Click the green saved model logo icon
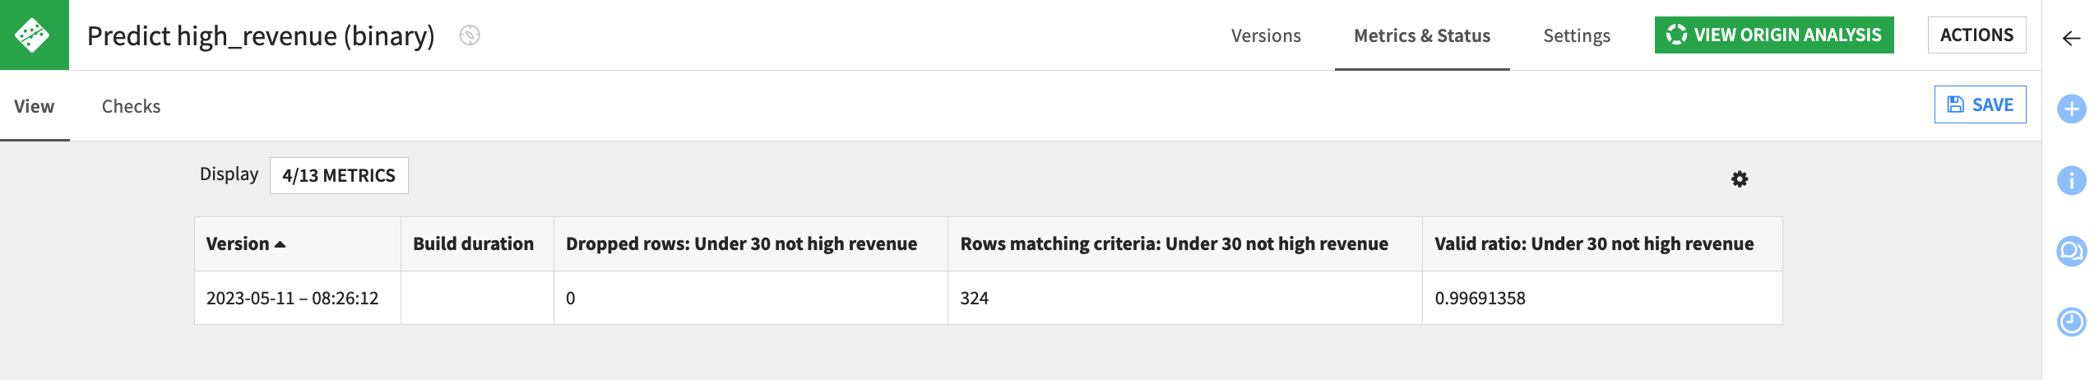 tap(34, 35)
